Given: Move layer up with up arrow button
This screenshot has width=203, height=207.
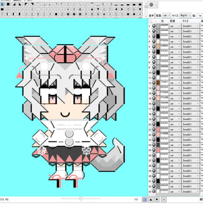Looking at the screenshot, I should [x=151, y=199].
